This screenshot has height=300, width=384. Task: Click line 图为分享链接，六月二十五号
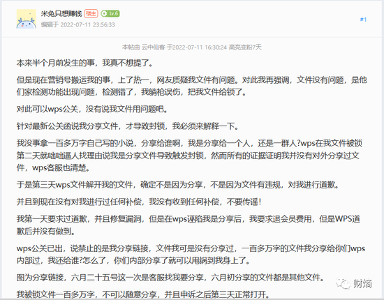[x=171, y=278]
